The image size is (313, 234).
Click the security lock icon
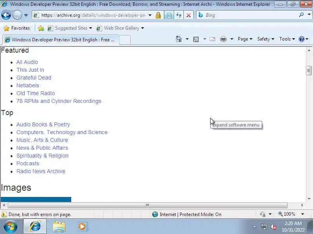click(x=158, y=15)
